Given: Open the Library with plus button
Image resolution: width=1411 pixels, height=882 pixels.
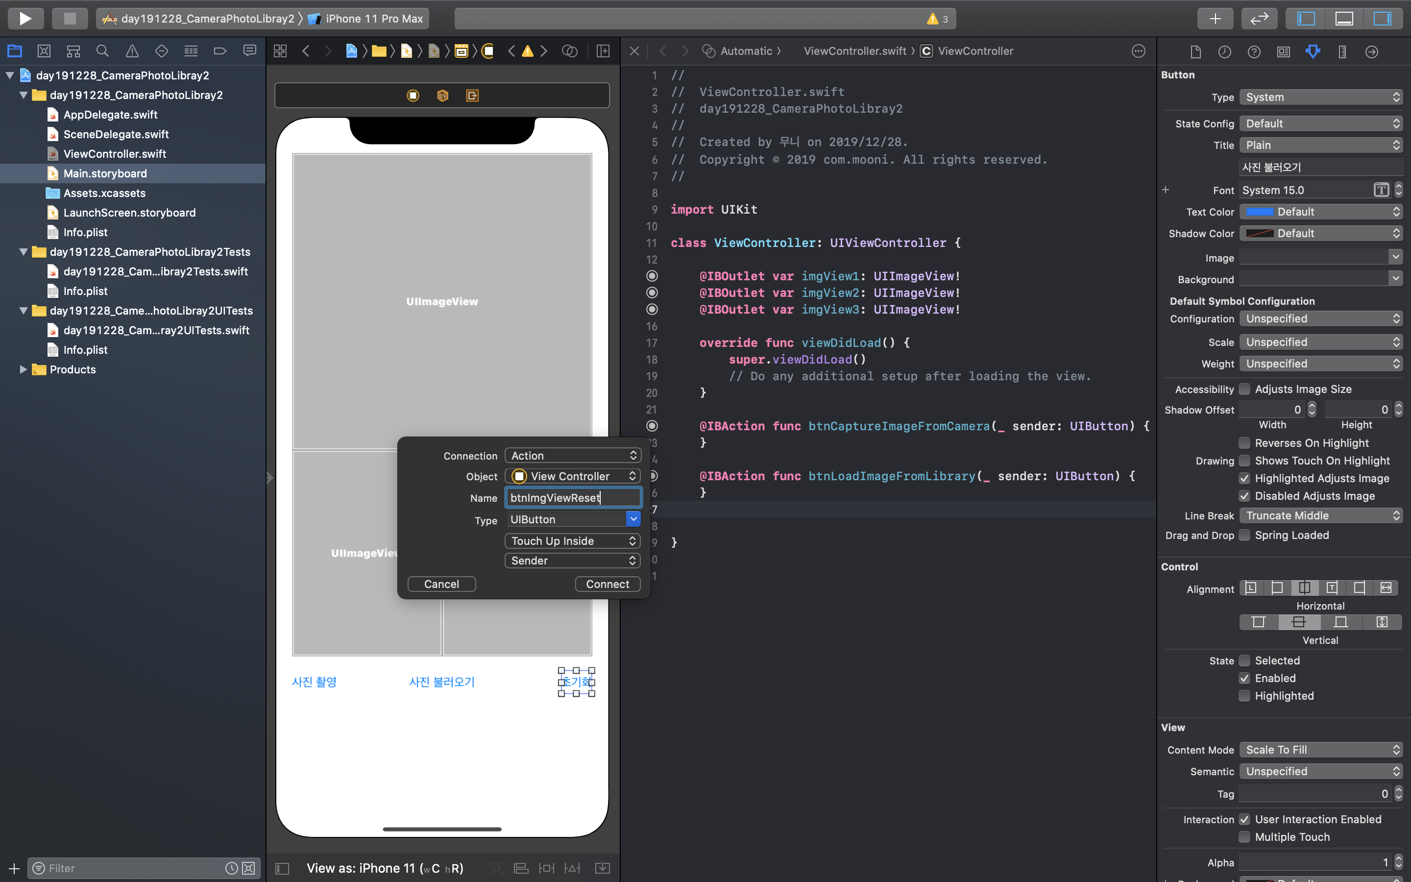Looking at the screenshot, I should click(1215, 18).
